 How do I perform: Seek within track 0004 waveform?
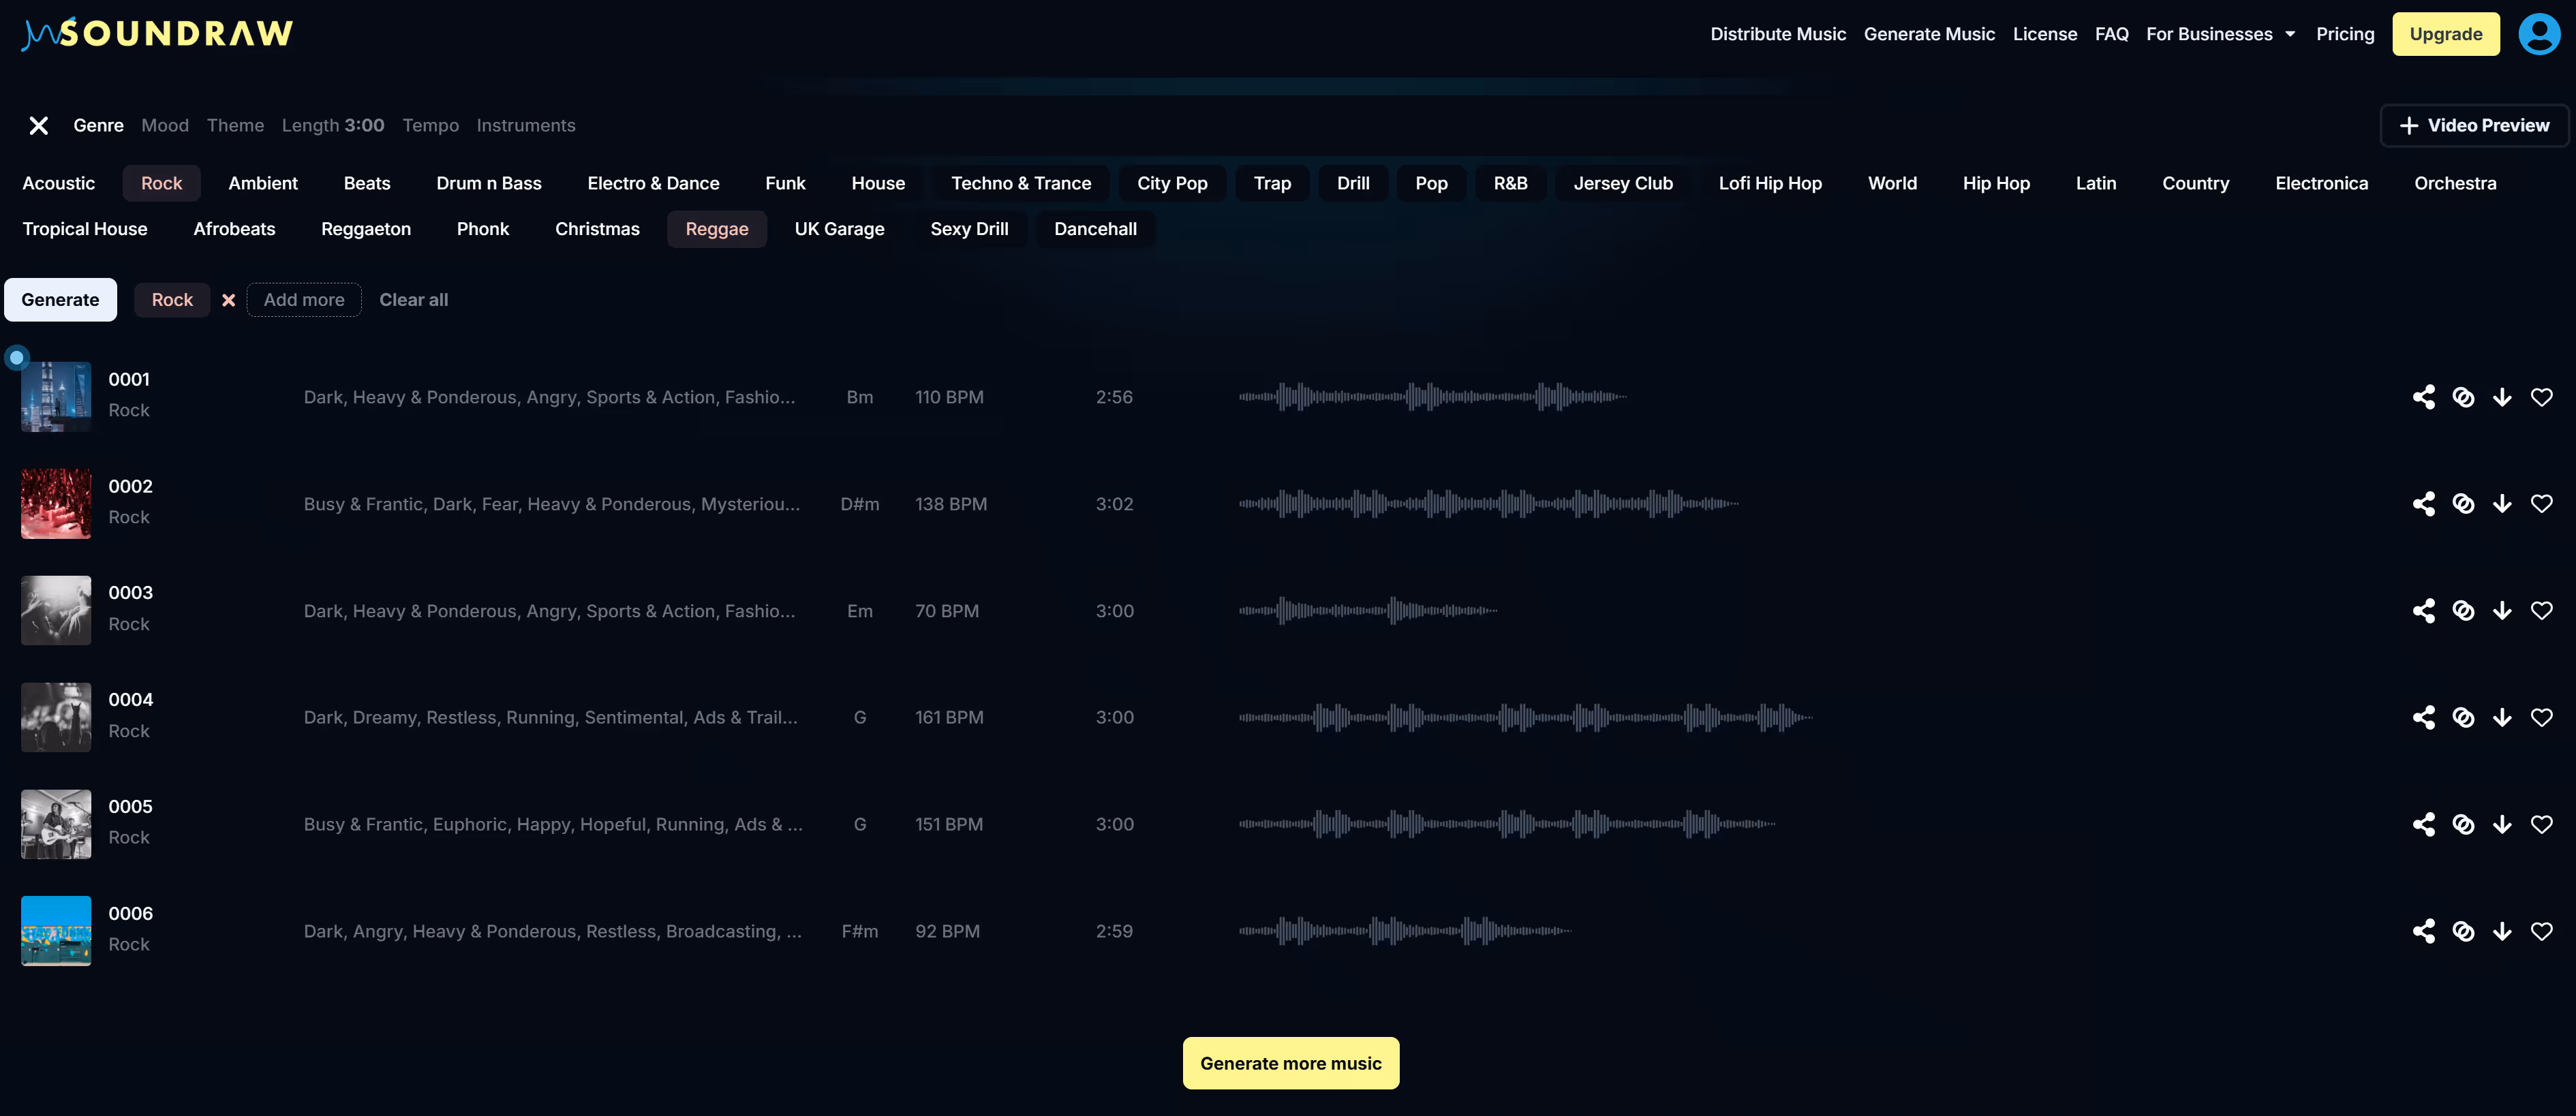pyautogui.click(x=1525, y=718)
